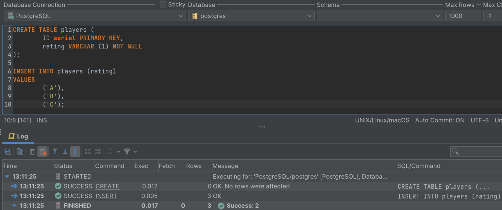
Task: Open the log filter funnel menu
Action: point(127,151)
